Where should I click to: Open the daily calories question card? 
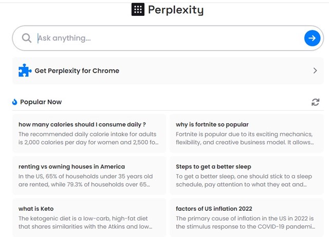click(89, 133)
